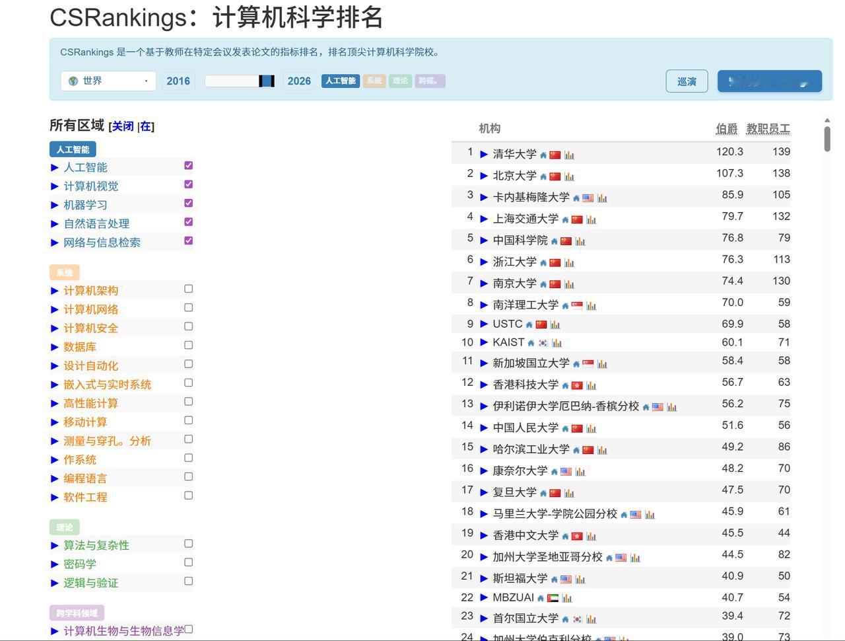Image resolution: width=845 pixels, height=641 pixels.
Task: Show the bar chart icon for 新加坡国立大学
Action: [x=602, y=363]
